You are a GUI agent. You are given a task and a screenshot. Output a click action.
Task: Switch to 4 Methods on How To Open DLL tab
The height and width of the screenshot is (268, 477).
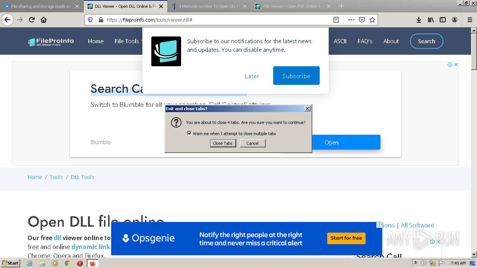[x=209, y=6]
